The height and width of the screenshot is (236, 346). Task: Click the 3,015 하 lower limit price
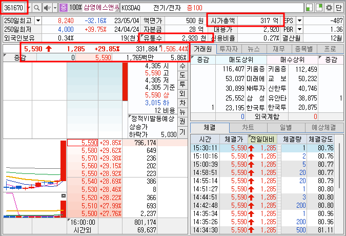[157, 103]
